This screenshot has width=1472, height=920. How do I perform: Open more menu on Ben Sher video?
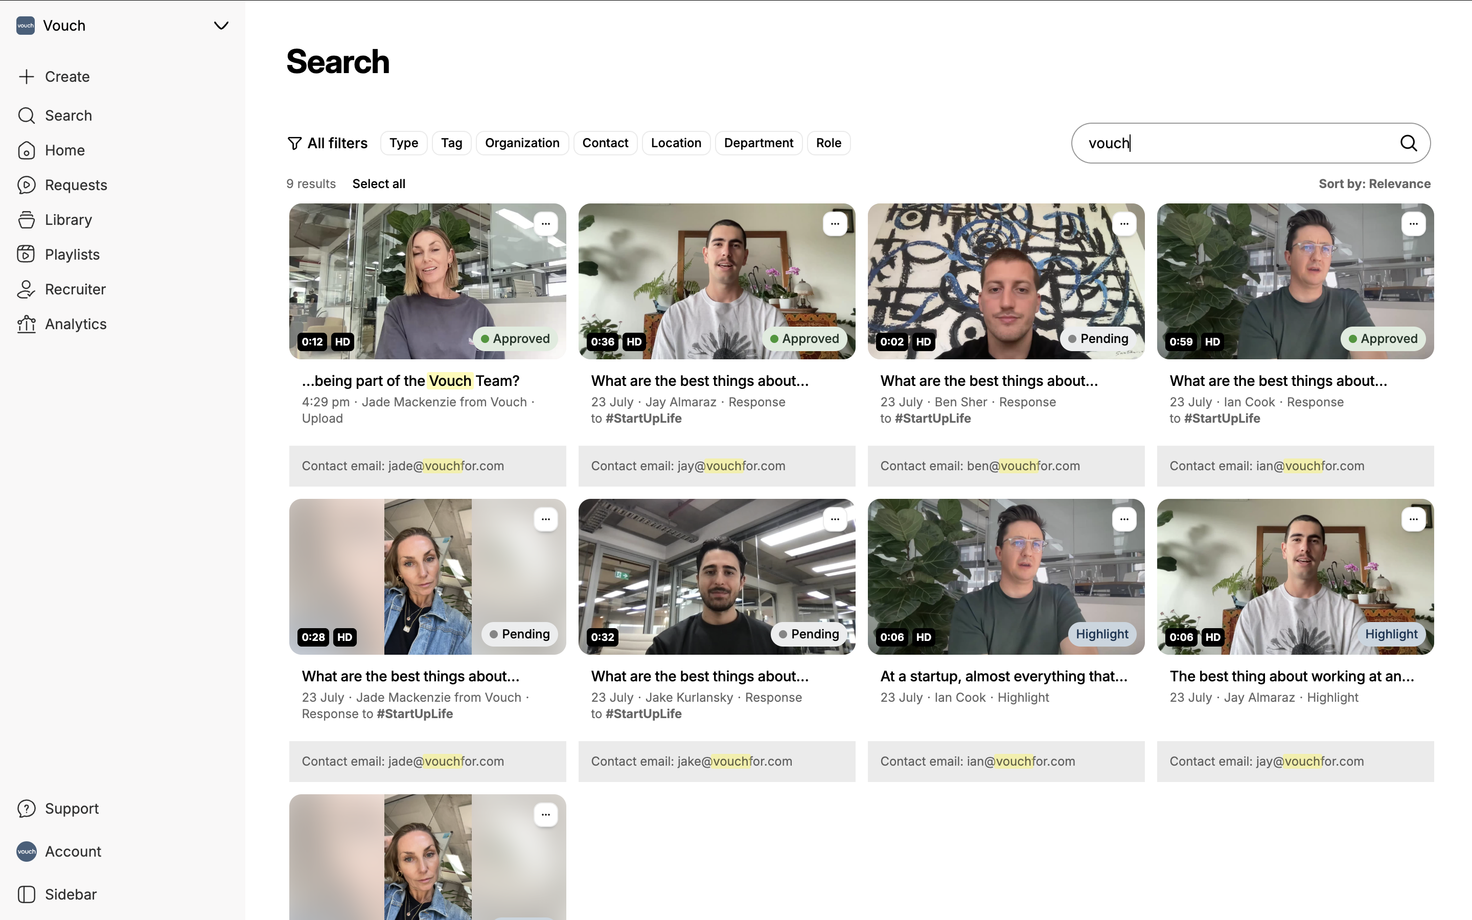point(1124,224)
